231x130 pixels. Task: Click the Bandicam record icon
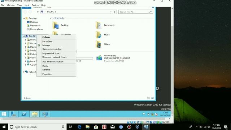(x=129, y=127)
